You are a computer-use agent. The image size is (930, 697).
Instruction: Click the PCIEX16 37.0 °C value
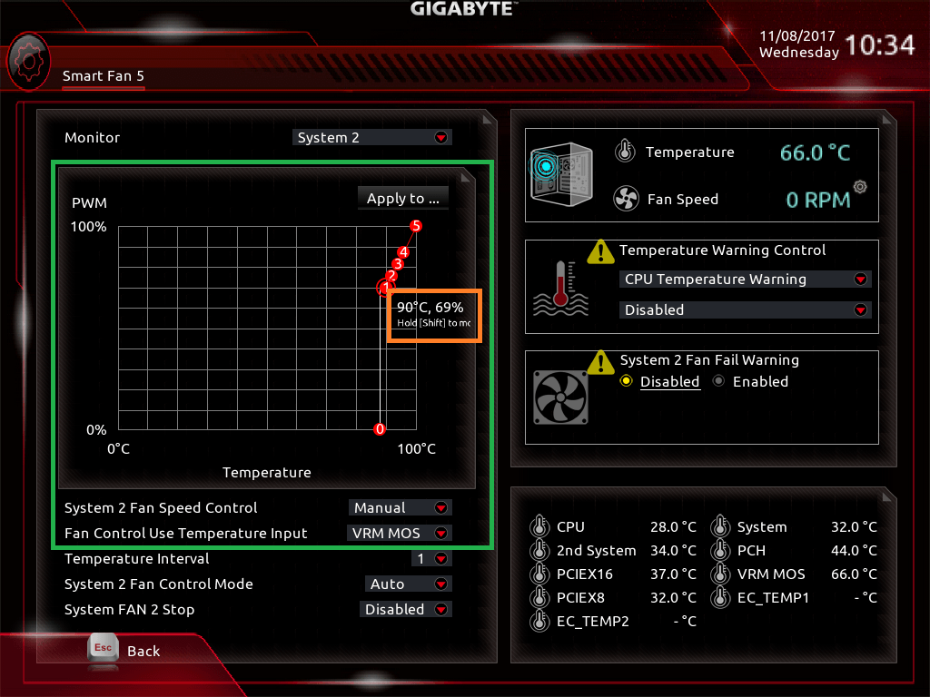pos(673,574)
